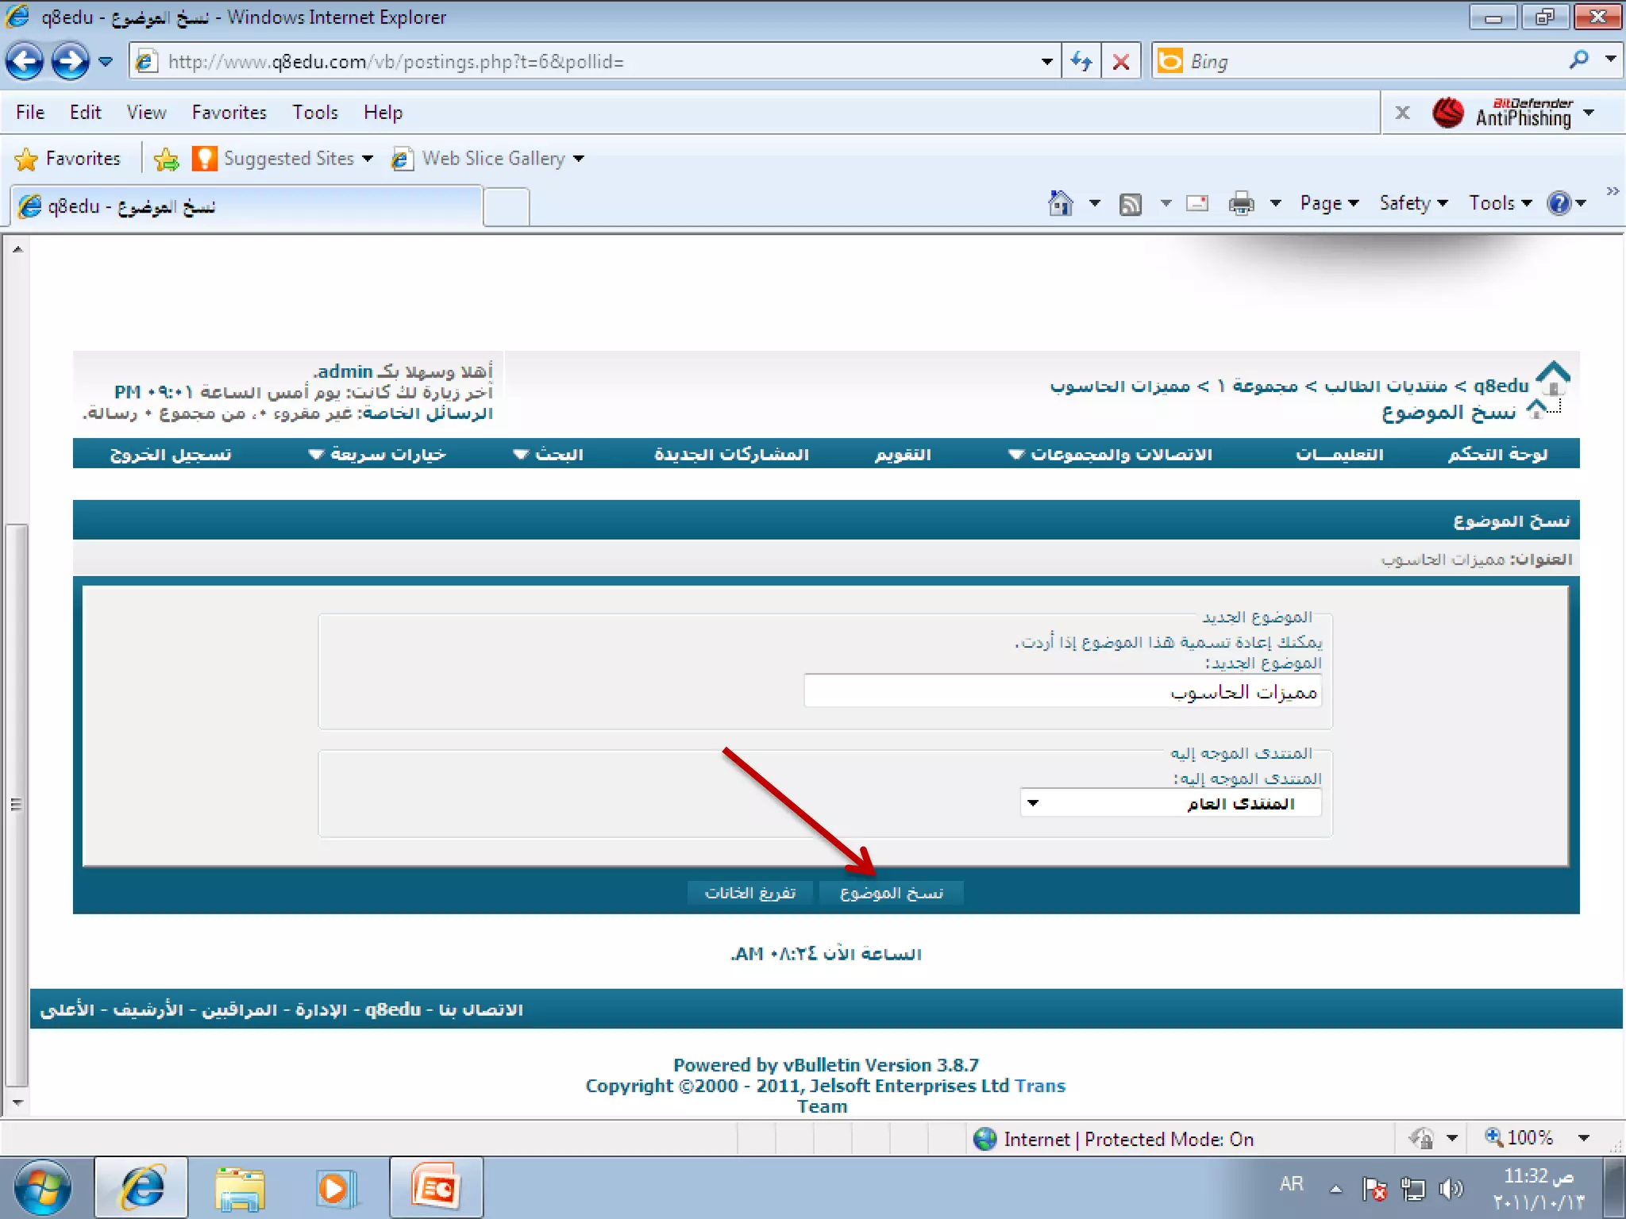
Task: Click the Windows Start orb
Action: [x=43, y=1189]
